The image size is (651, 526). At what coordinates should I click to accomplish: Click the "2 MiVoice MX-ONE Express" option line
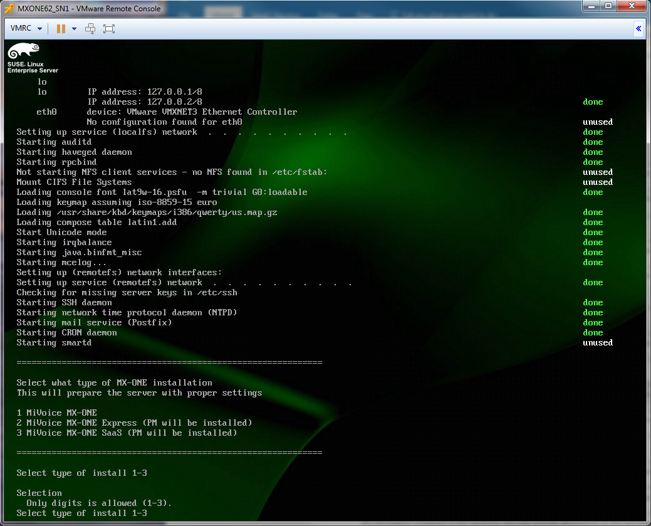point(134,423)
